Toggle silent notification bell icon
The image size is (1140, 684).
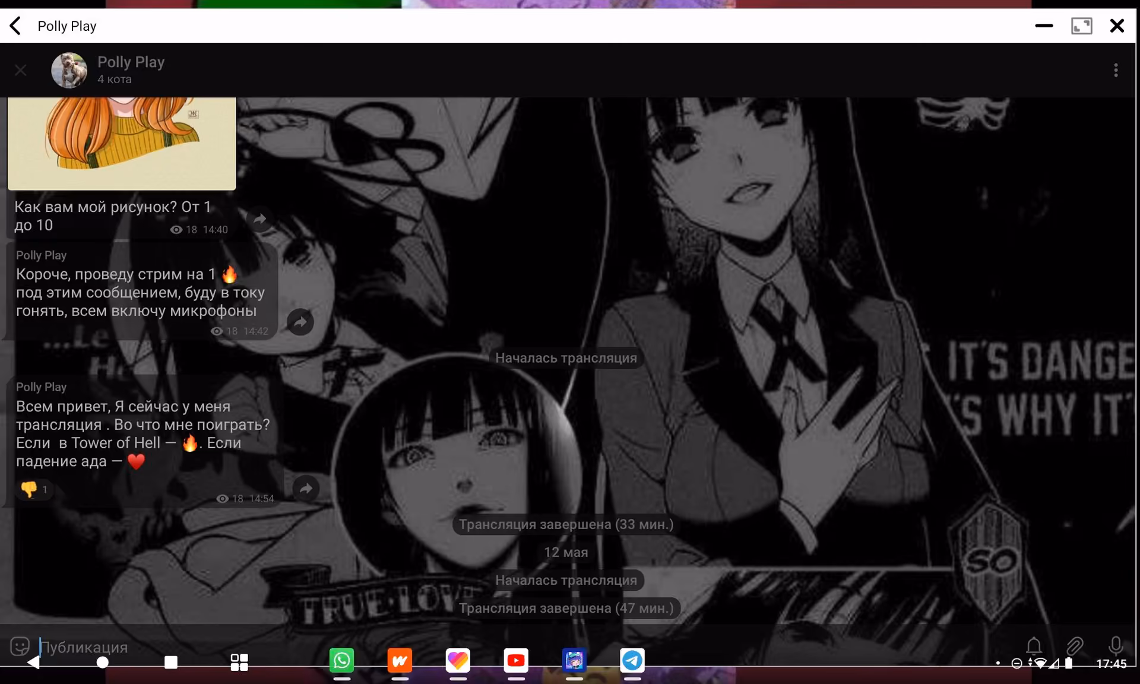tap(1034, 645)
